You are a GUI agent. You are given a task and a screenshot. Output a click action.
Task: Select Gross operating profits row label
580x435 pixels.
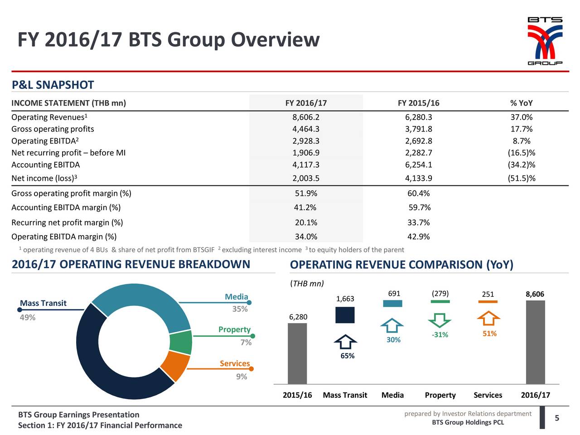(53, 129)
